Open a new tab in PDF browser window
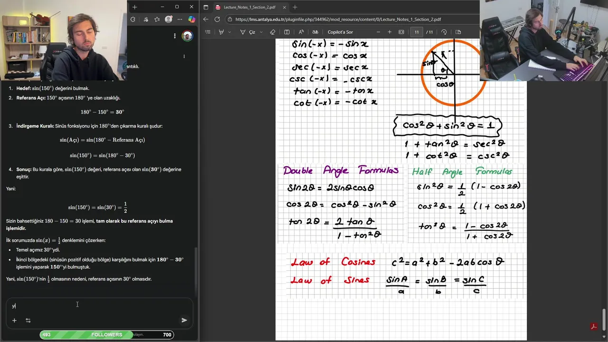608x342 pixels. pos(295,7)
